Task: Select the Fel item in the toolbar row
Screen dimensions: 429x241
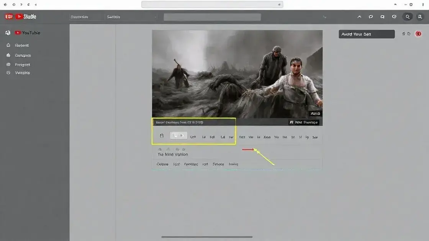Action: 212,137
